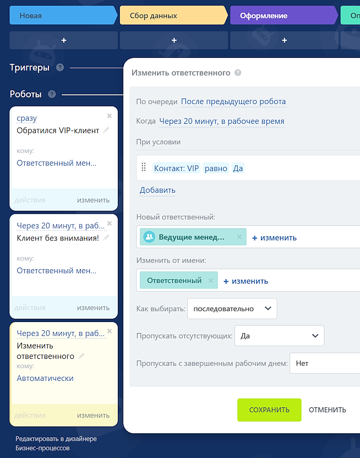Change timing Через 20 минут, в рабочее время
360x458 pixels.
(222, 121)
